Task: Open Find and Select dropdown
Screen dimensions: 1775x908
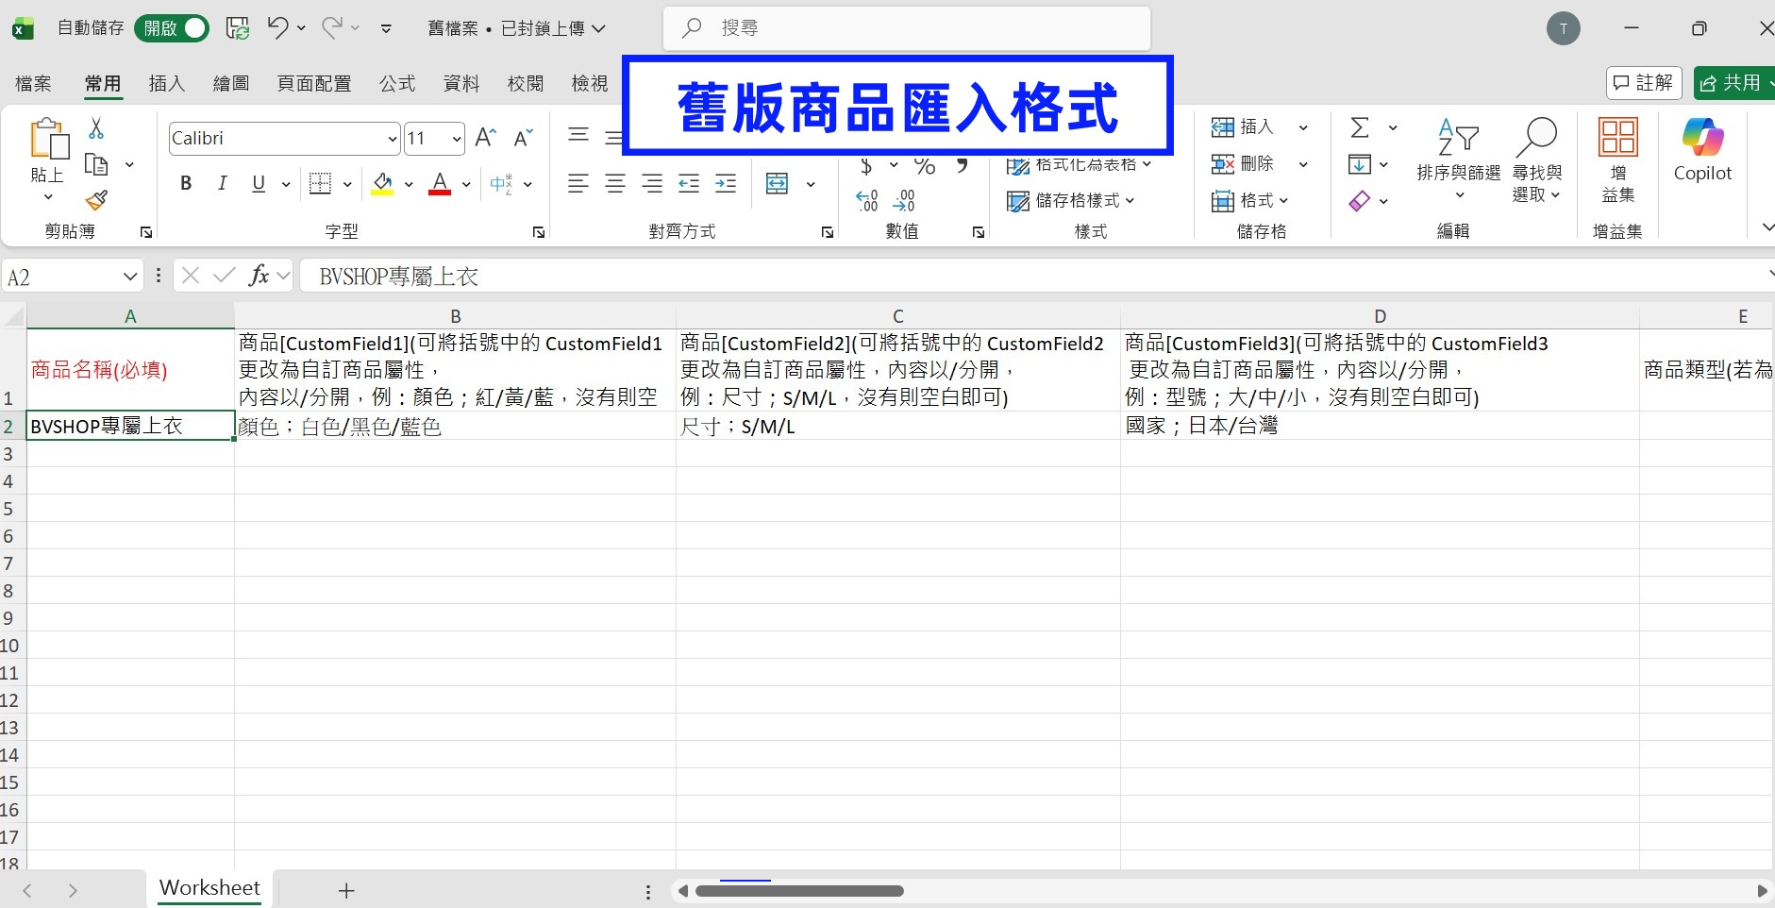Action: (x=1537, y=159)
